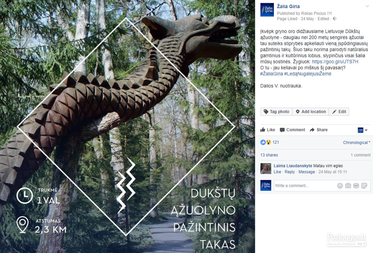The height and width of the screenshot is (253, 373).
Task: Click the Edit photo button
Action: 339,112
